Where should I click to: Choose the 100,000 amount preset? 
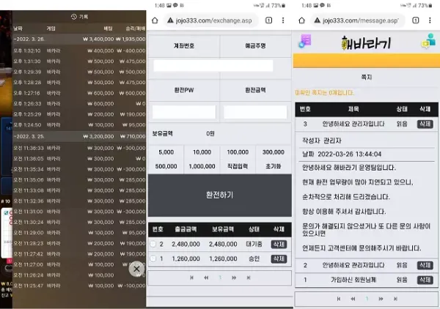(x=238, y=152)
